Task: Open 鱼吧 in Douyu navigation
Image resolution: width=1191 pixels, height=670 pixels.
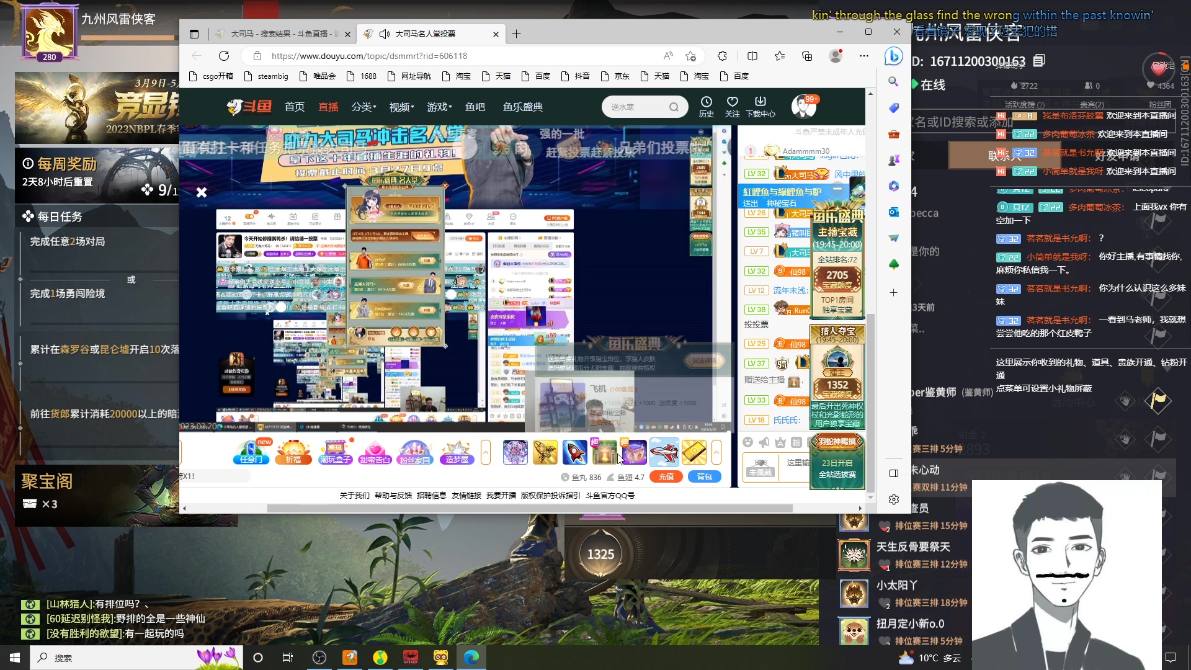Action: (475, 107)
